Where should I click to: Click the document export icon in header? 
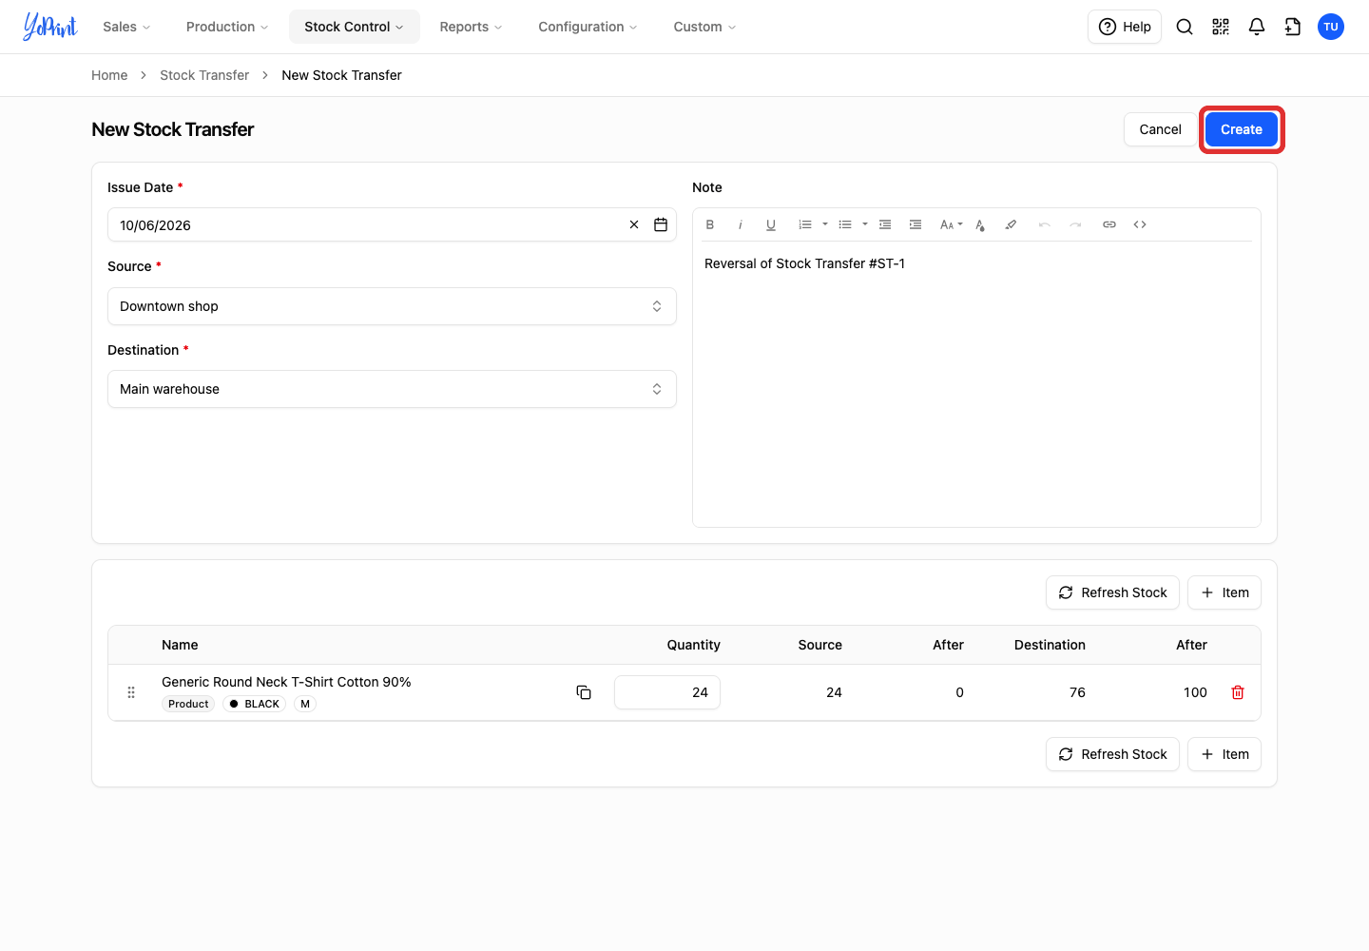(1293, 27)
